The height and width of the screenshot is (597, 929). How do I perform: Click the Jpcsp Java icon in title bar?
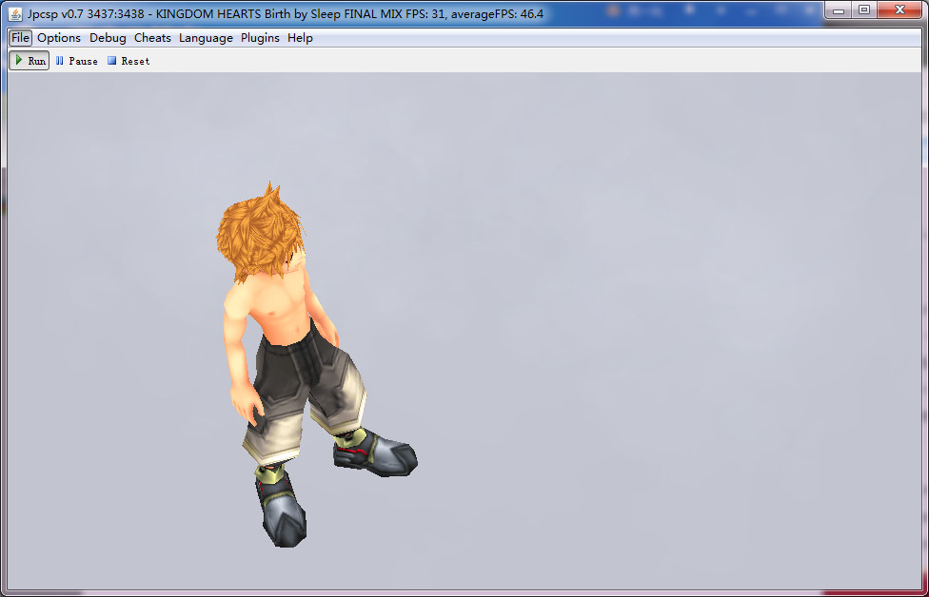tap(15, 13)
